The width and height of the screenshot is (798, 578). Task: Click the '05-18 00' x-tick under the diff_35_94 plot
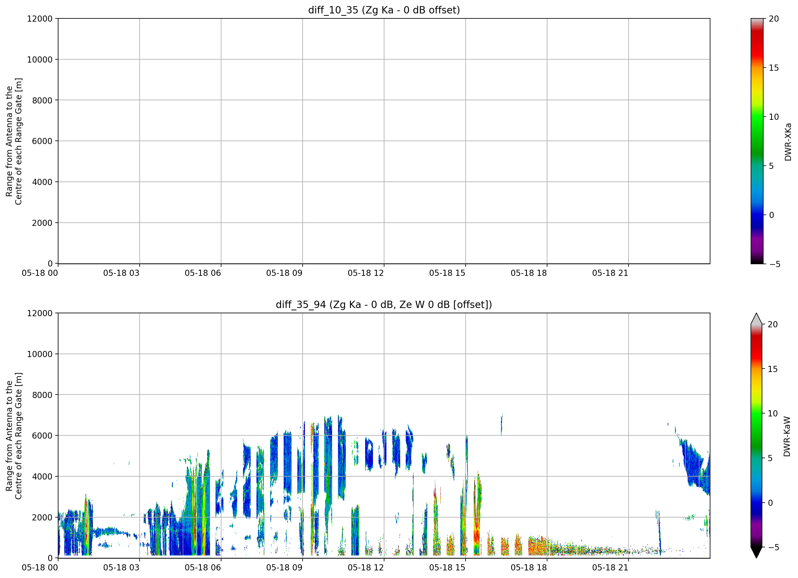[x=40, y=568]
